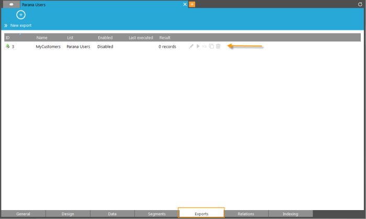The height and width of the screenshot is (219, 366).
Task: Open the Relations tab
Action: (246, 214)
